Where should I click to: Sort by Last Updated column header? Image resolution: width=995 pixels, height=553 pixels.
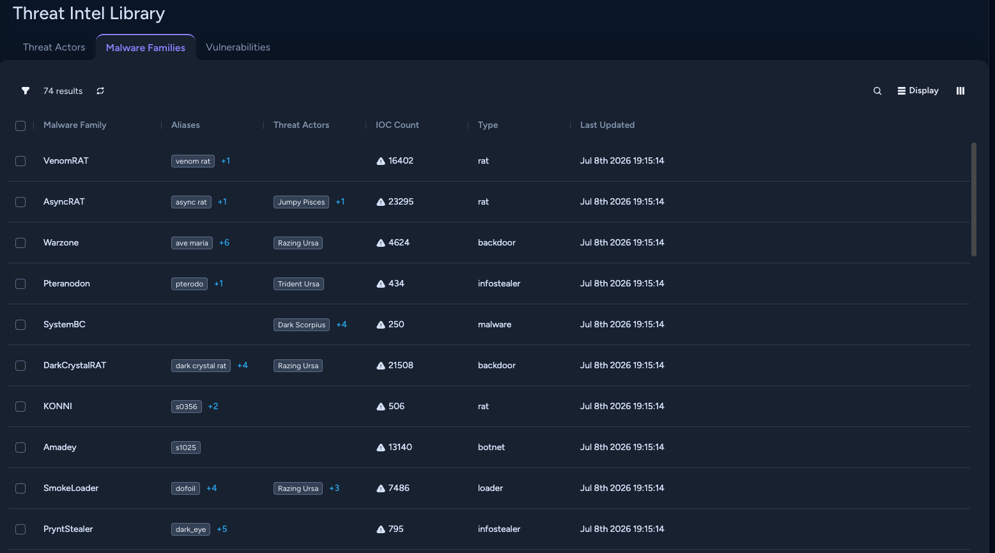[x=607, y=125]
